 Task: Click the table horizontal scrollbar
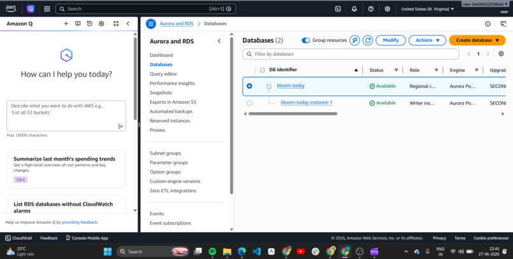tap(293, 114)
